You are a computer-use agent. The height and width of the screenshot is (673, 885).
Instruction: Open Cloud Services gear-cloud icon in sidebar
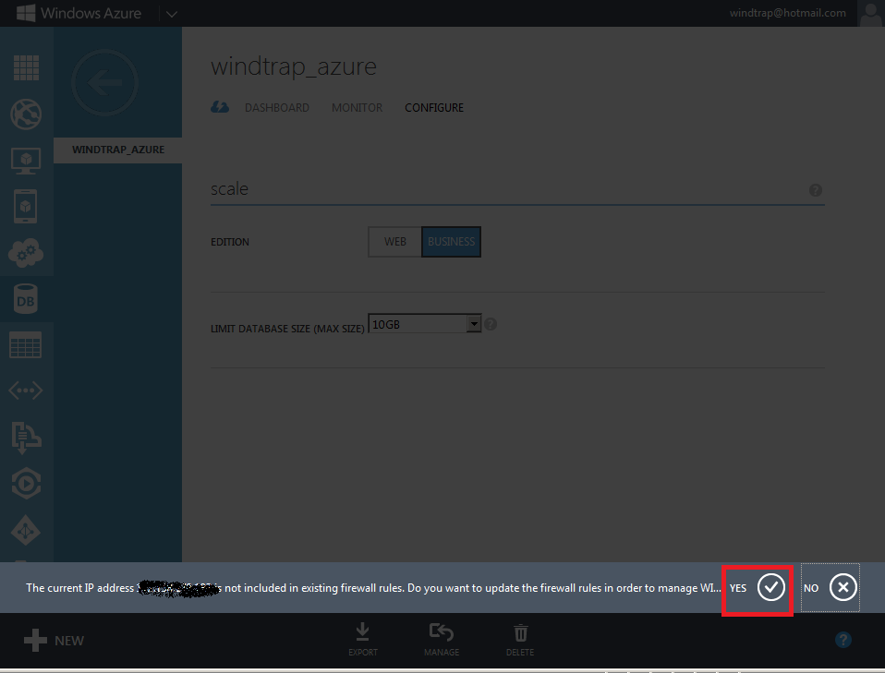pyautogui.click(x=26, y=253)
